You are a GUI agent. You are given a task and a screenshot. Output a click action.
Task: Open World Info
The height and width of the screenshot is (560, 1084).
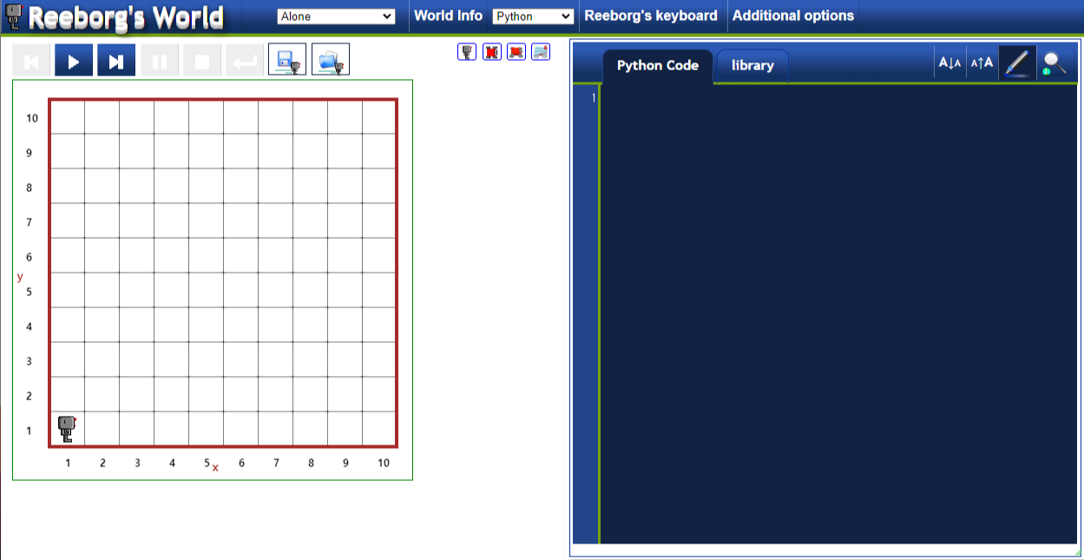click(448, 16)
